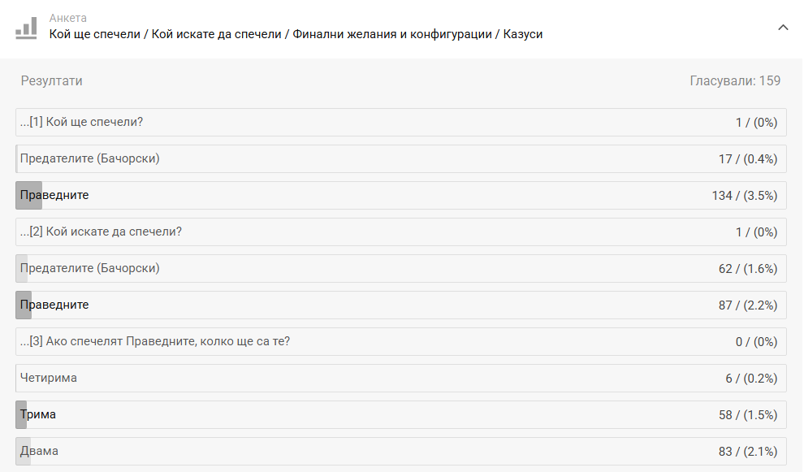Click 'Гласували: 159' voter count
This screenshot has height=472, width=804.
tap(735, 81)
